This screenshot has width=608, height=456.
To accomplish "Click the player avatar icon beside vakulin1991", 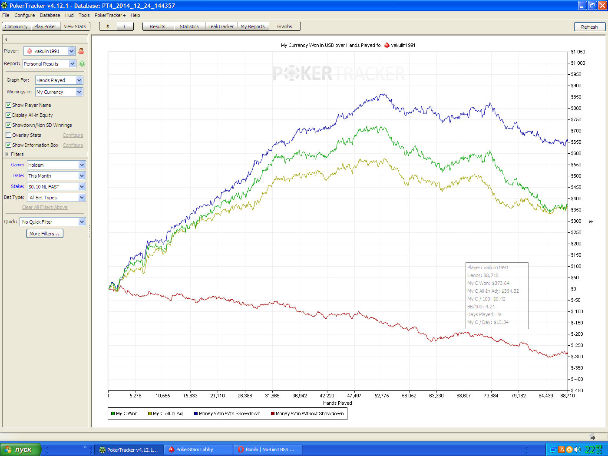I will pos(81,51).
